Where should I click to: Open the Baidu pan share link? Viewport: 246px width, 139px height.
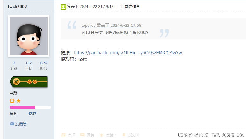pos(128,53)
